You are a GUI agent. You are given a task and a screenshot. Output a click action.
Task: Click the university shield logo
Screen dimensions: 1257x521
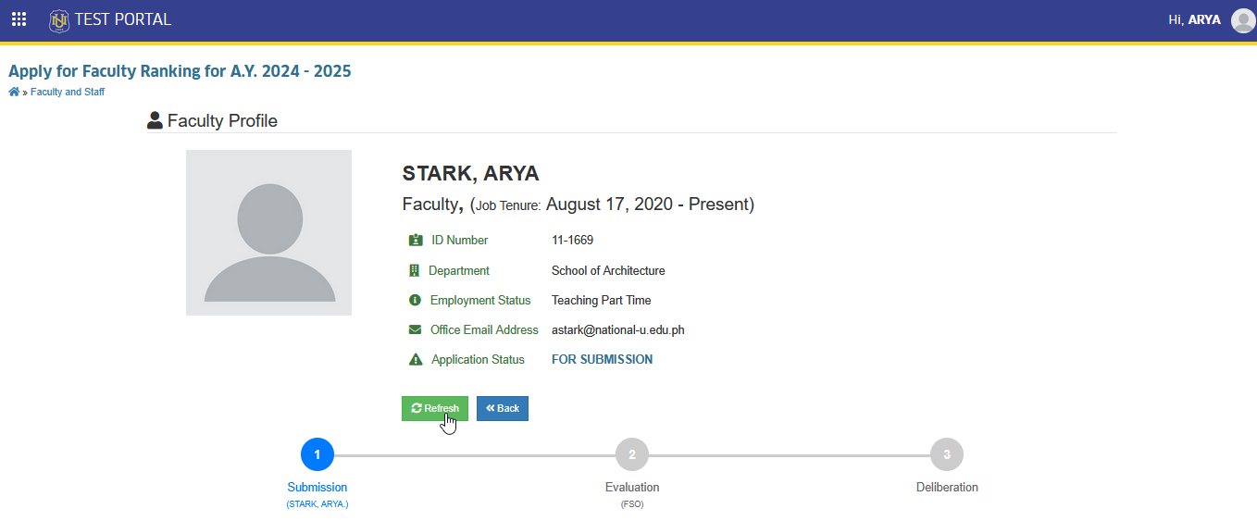(x=59, y=19)
